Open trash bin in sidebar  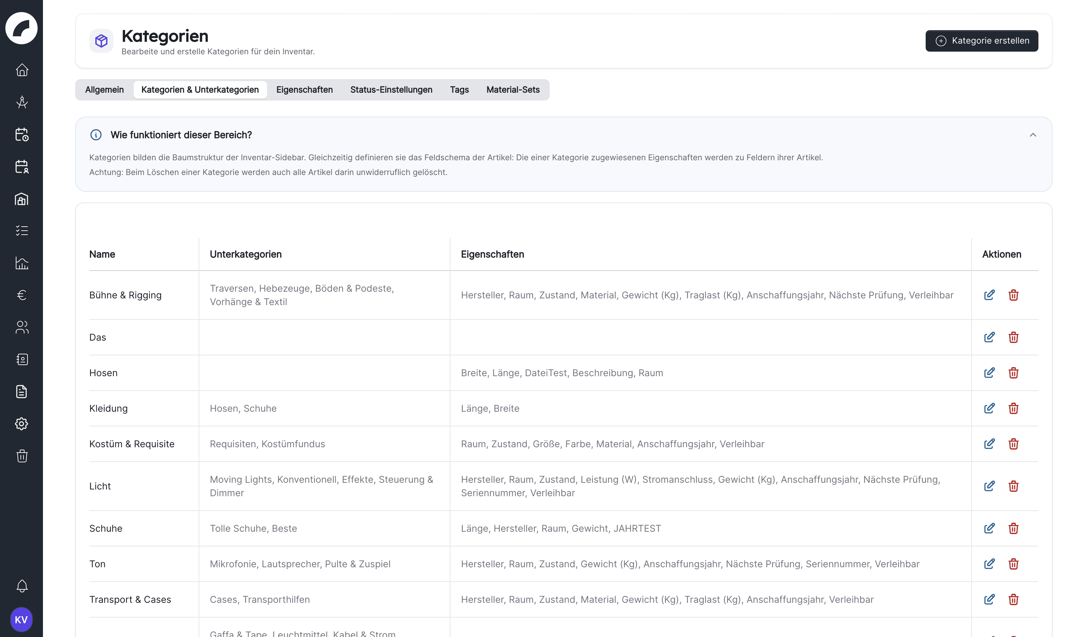tap(21, 456)
